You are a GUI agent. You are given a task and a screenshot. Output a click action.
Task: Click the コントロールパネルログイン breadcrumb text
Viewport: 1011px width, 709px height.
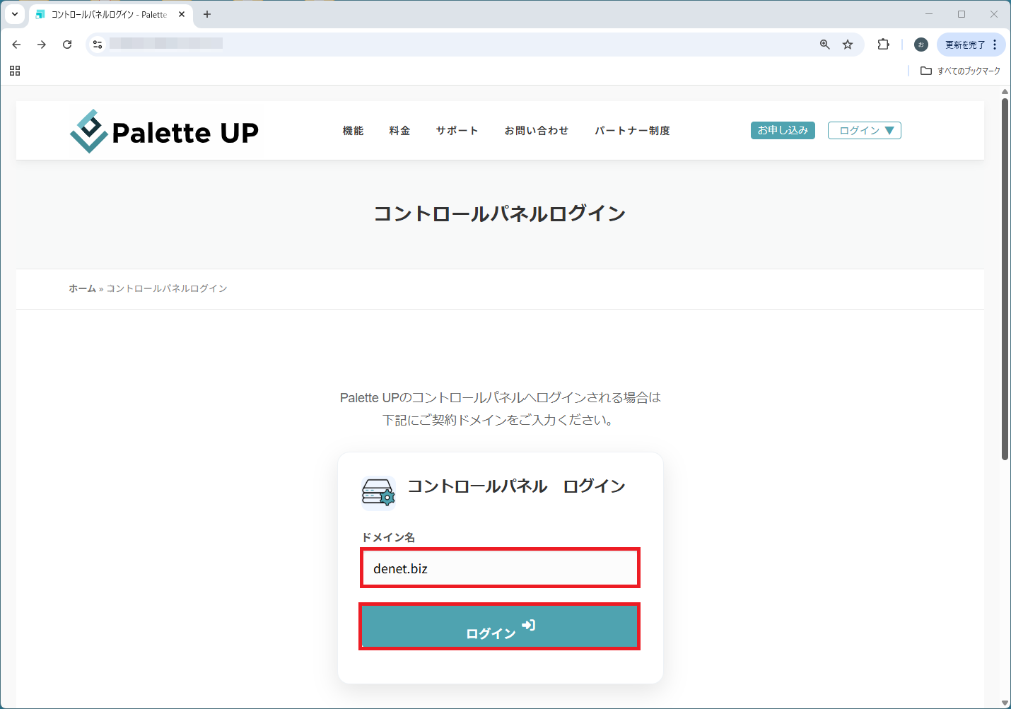pyautogui.click(x=167, y=288)
